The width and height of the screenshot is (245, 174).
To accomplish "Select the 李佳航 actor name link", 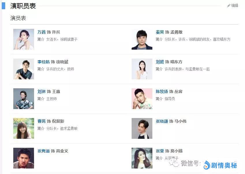I will pyautogui.click(x=44, y=62).
